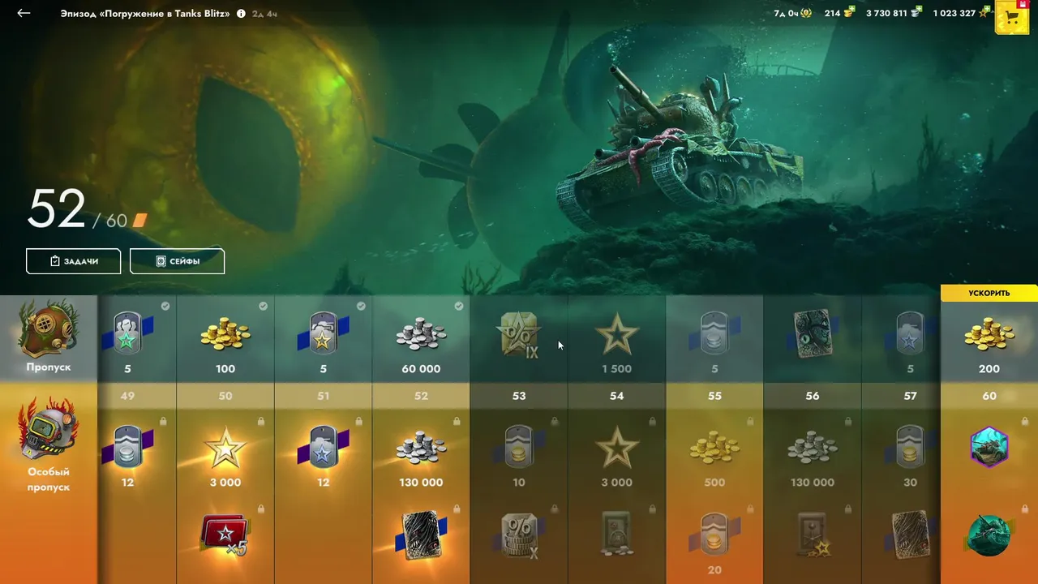Click the episode title text
This screenshot has height=584, width=1038.
pos(145,14)
